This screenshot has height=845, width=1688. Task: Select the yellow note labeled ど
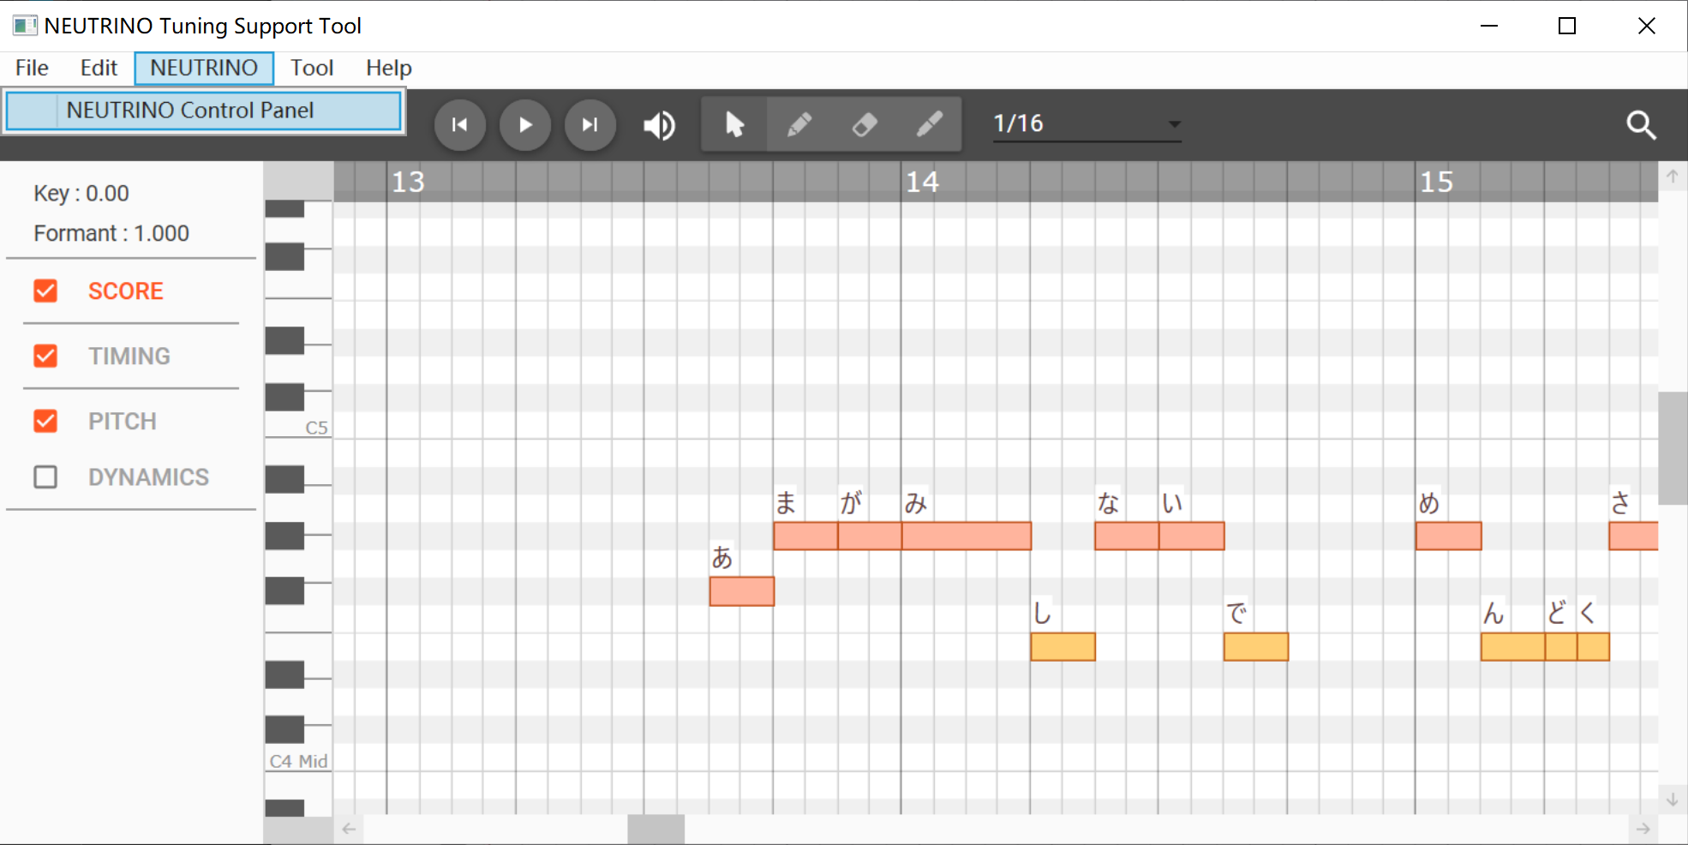pyautogui.click(x=1561, y=647)
